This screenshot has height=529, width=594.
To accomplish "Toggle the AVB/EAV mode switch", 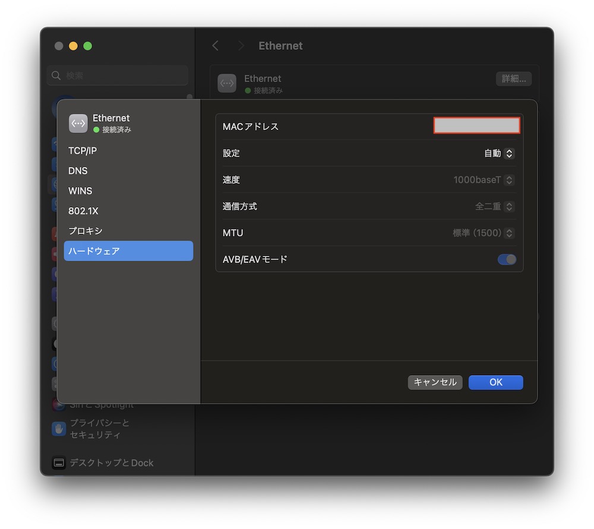I will [507, 259].
